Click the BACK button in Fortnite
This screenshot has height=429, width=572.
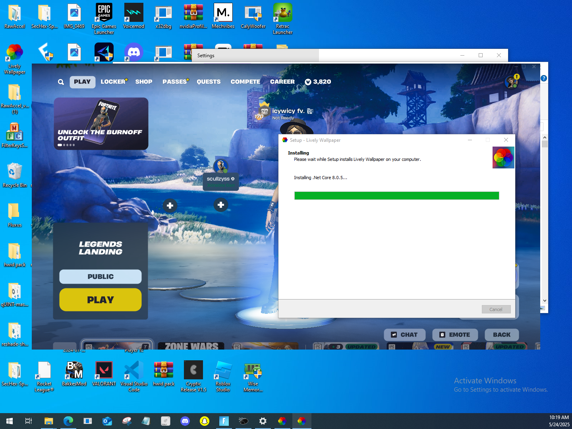(502, 335)
